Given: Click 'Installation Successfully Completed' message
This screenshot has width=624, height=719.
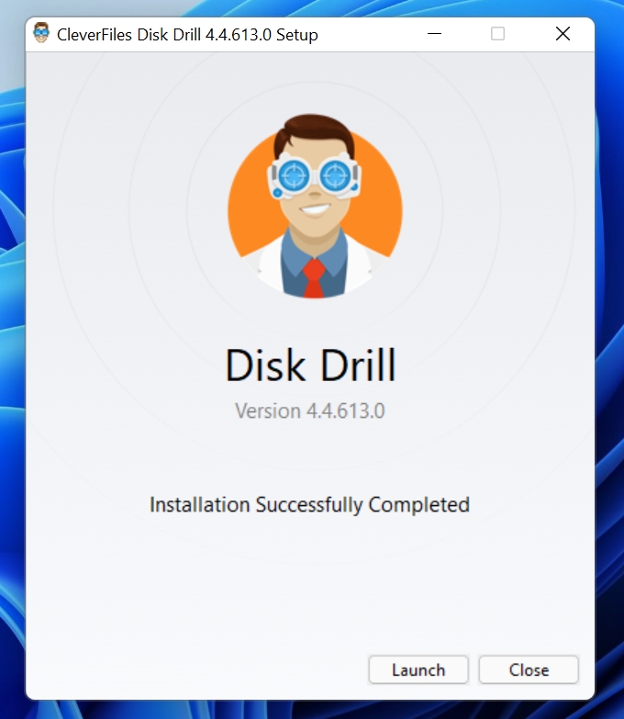Looking at the screenshot, I should [310, 505].
